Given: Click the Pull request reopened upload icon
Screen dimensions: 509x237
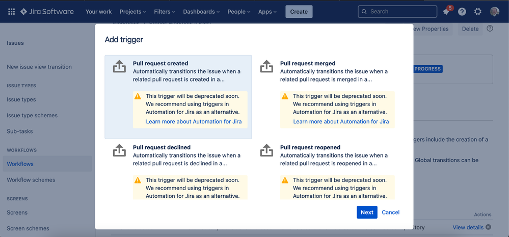Looking at the screenshot, I should click(x=266, y=150).
